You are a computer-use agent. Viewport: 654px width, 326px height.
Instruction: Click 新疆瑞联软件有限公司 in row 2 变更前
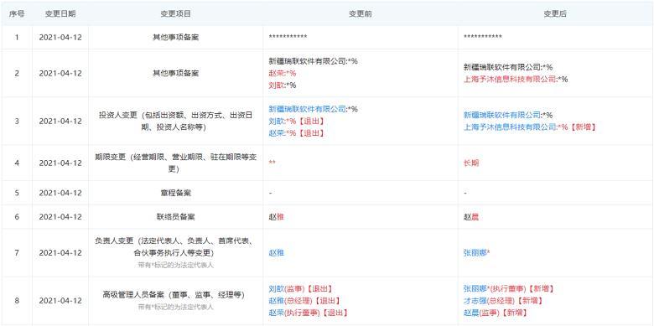[308, 61]
